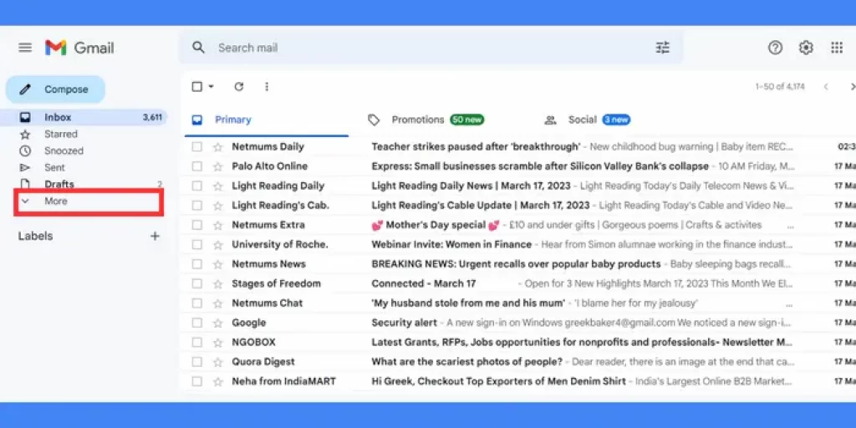Tick the Quora Digest email checkbox
Screen dimensions: 856x428
(x=197, y=362)
